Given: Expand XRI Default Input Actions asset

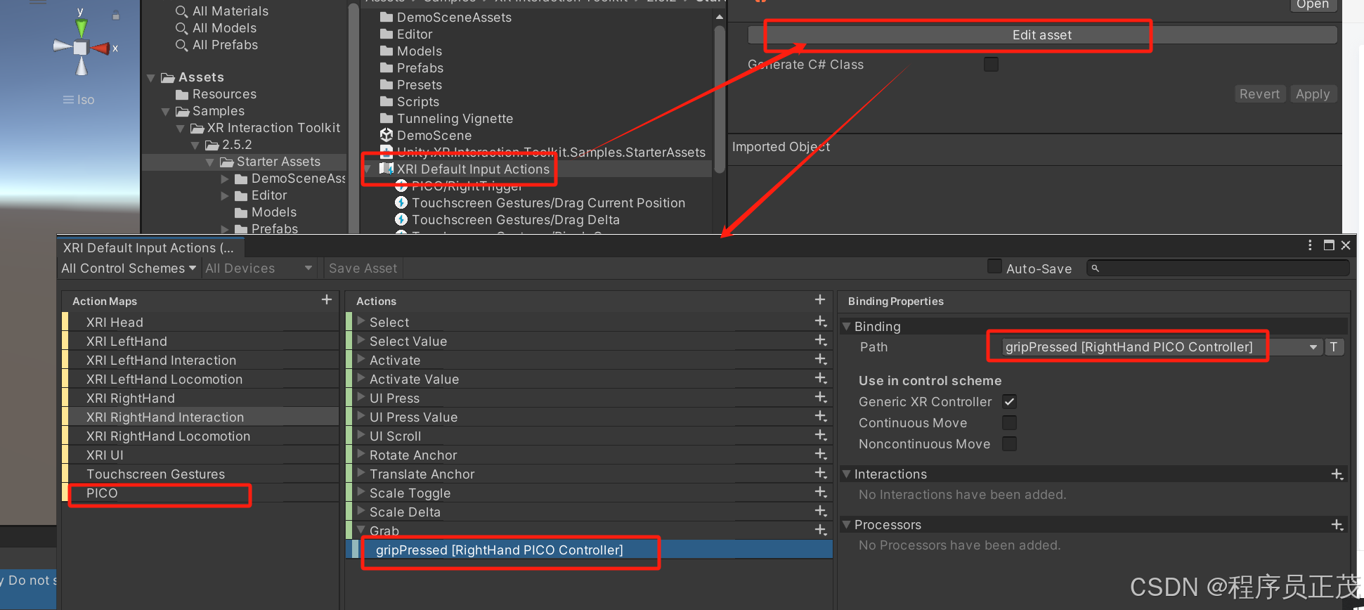Looking at the screenshot, I should [x=367, y=169].
